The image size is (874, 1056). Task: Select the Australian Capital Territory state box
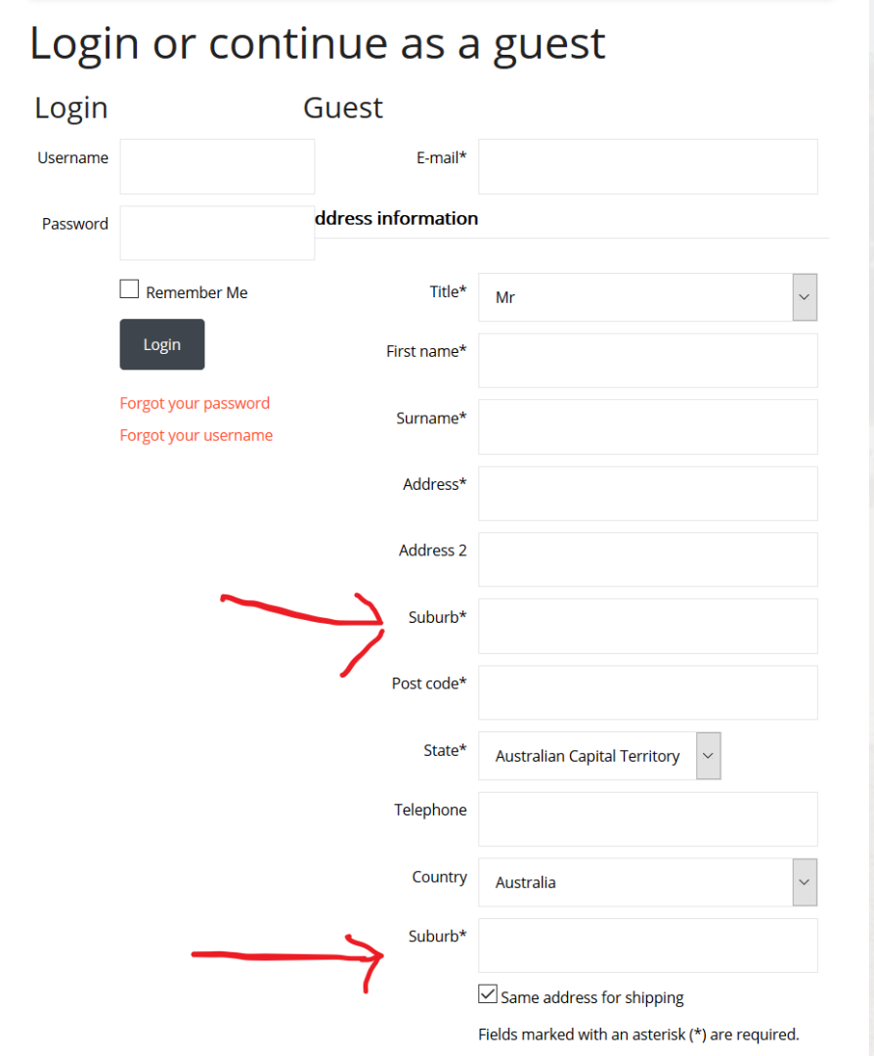coord(588,756)
